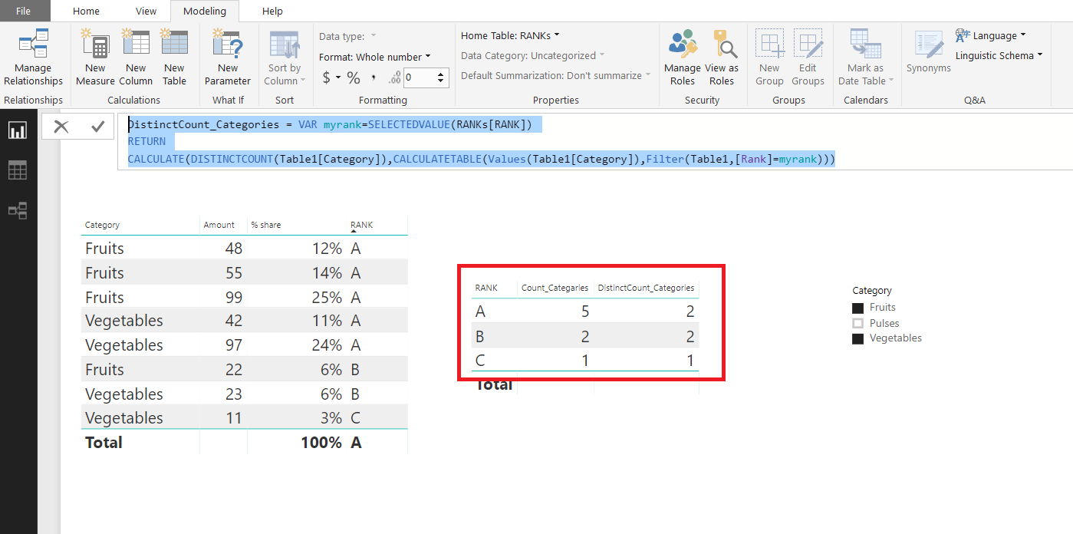Viewport: 1073px width, 534px height.
Task: Click the Language icon
Action: pyautogui.click(x=963, y=35)
